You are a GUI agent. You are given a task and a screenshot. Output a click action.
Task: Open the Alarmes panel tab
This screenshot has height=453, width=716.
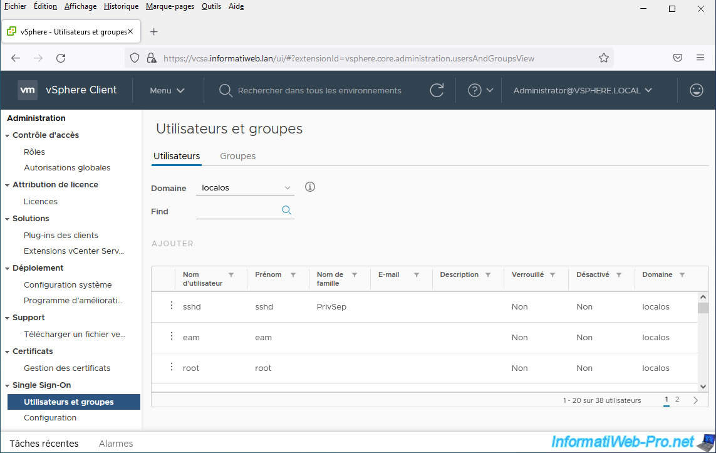[115, 444]
